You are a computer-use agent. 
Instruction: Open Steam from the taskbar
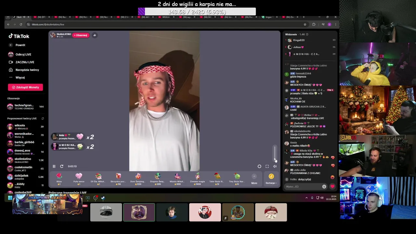pos(103,198)
